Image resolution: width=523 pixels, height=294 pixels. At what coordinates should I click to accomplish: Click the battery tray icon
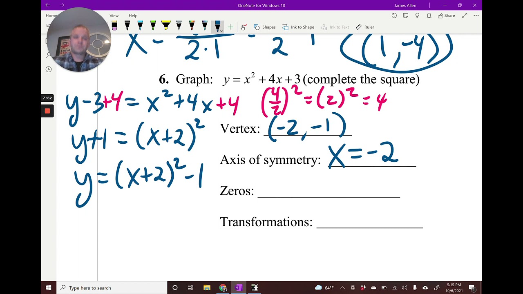384,288
